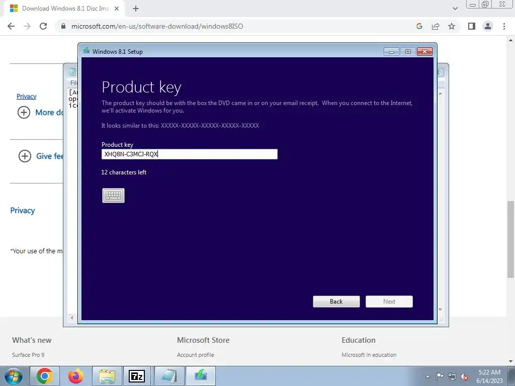Open Action Center flag tray icon
515x386 pixels.
click(440, 376)
